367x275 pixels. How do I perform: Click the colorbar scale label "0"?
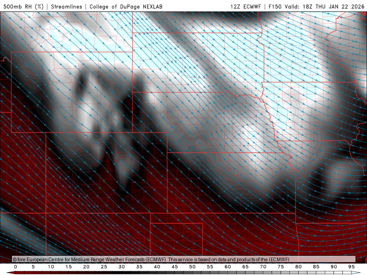[x=16, y=267]
